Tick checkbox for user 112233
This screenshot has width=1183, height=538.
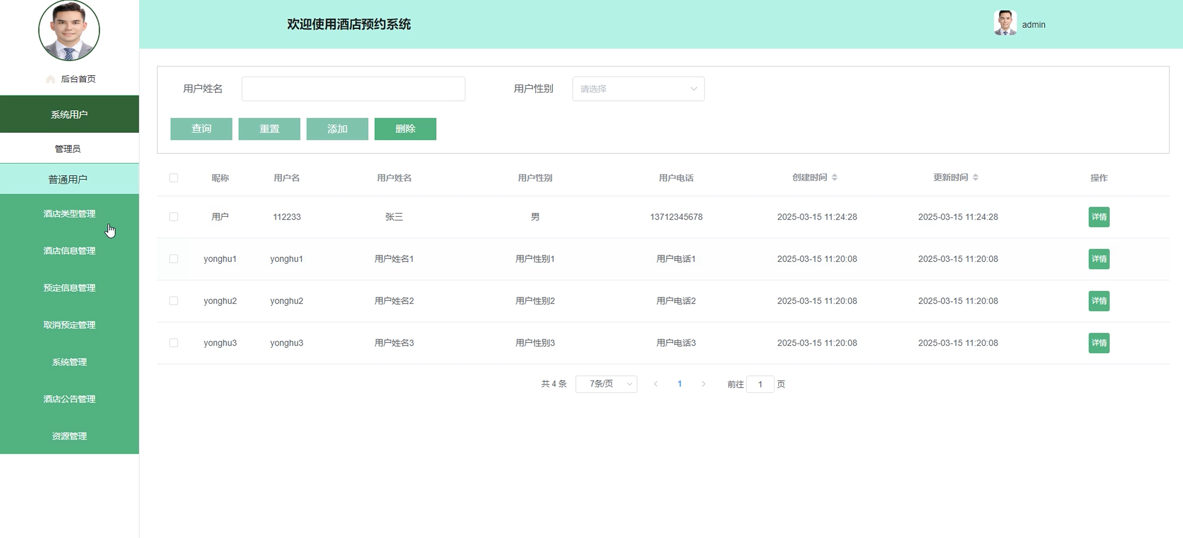pos(173,217)
